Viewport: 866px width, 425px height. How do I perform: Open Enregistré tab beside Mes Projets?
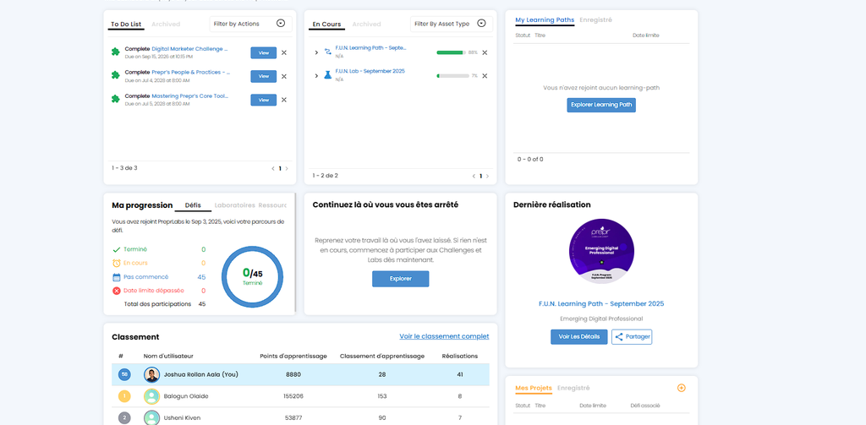pyautogui.click(x=573, y=388)
